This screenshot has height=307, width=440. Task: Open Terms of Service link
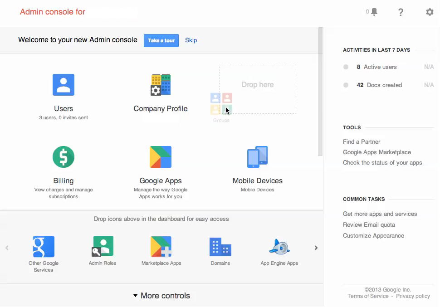(368, 296)
